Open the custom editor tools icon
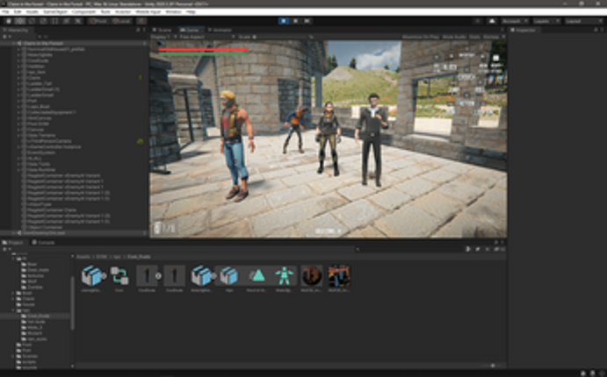Screen dimensions: 607x377 pyautogui.click(x=78, y=21)
